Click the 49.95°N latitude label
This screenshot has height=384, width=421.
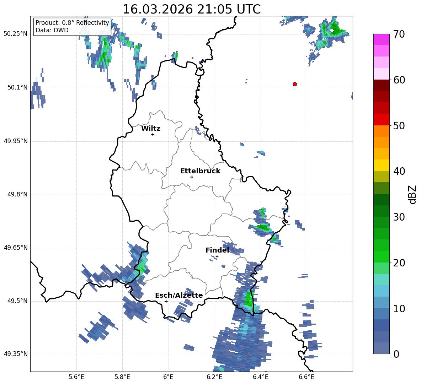click(16, 141)
